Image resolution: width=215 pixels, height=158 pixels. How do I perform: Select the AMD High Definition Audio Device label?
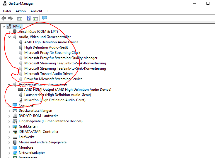pos(51,42)
